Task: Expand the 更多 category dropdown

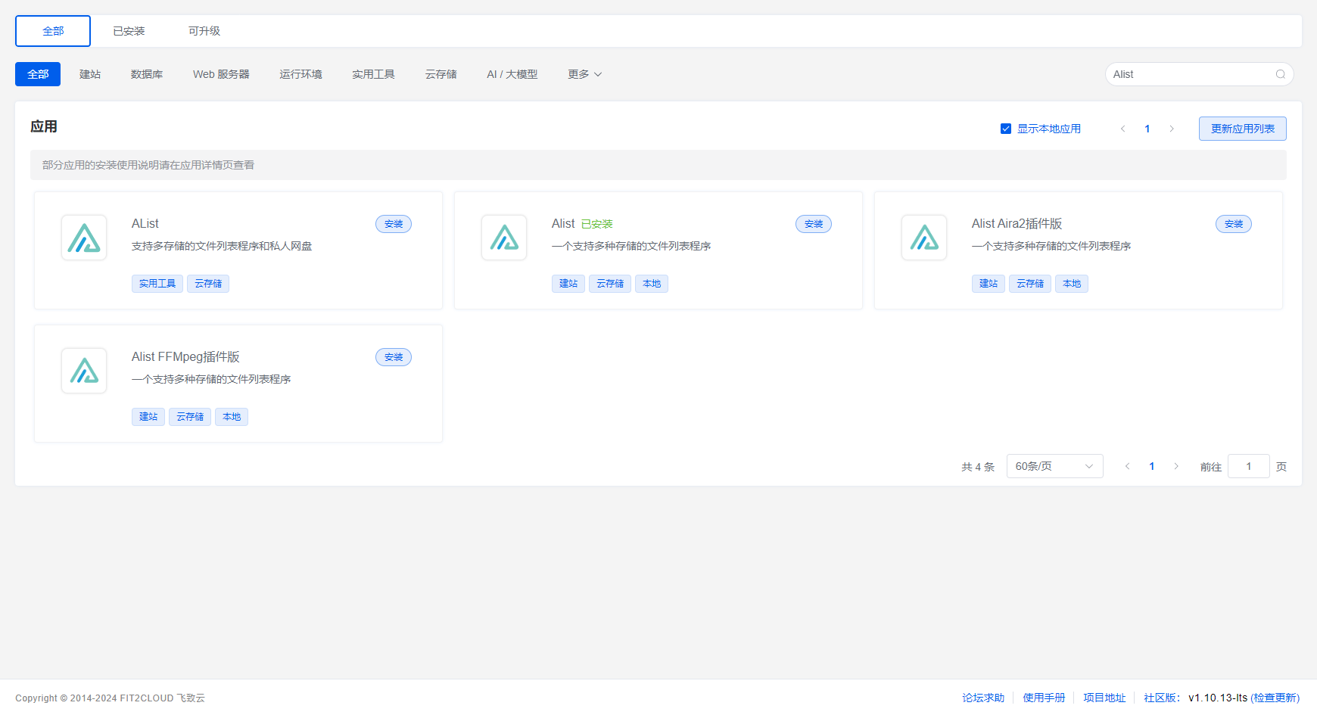Action: [585, 74]
